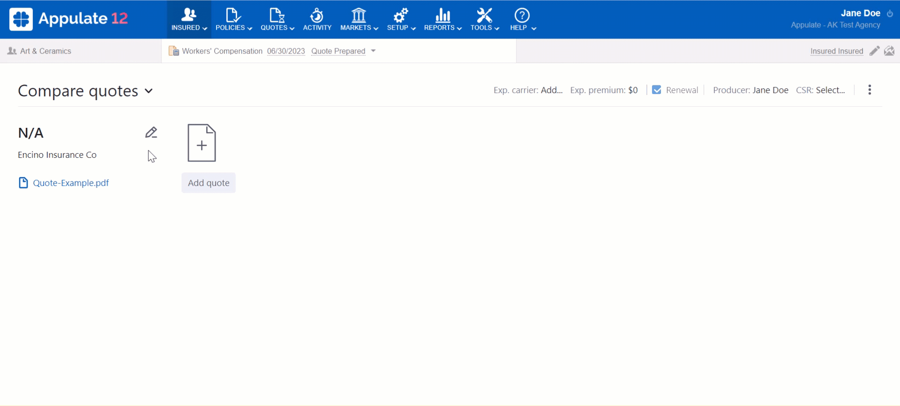Open the Tools menu

(x=484, y=19)
